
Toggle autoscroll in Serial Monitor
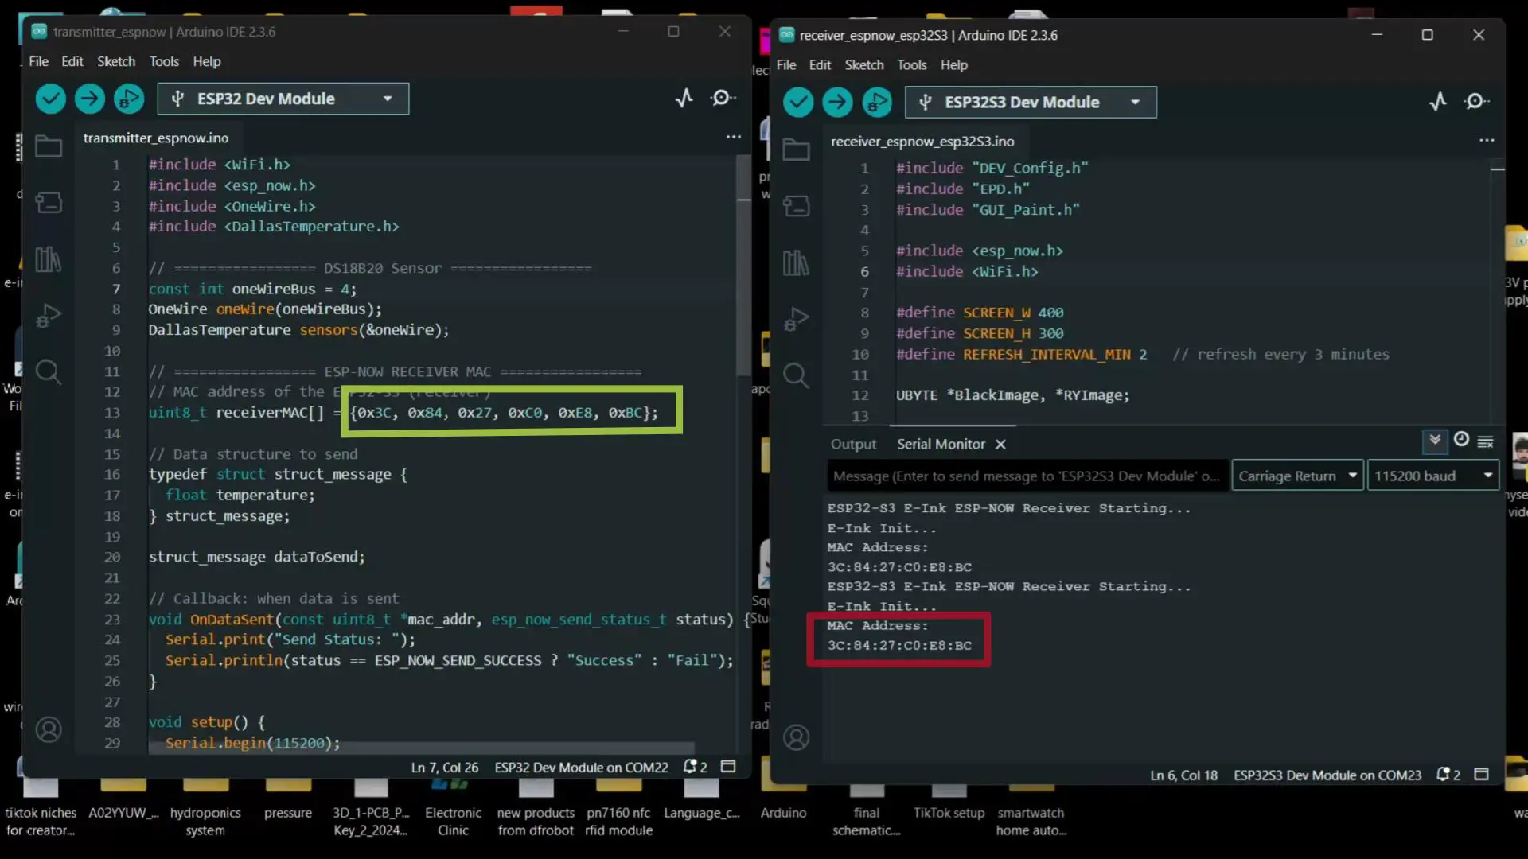(1435, 440)
